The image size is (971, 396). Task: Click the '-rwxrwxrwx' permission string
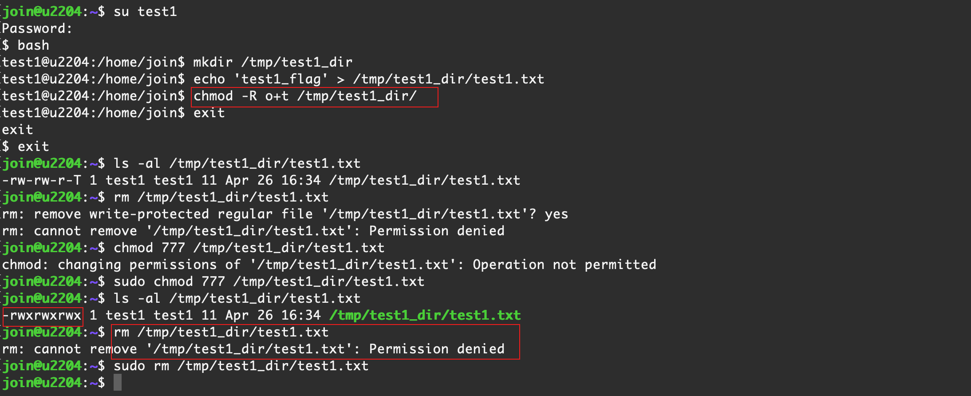[x=43, y=316]
